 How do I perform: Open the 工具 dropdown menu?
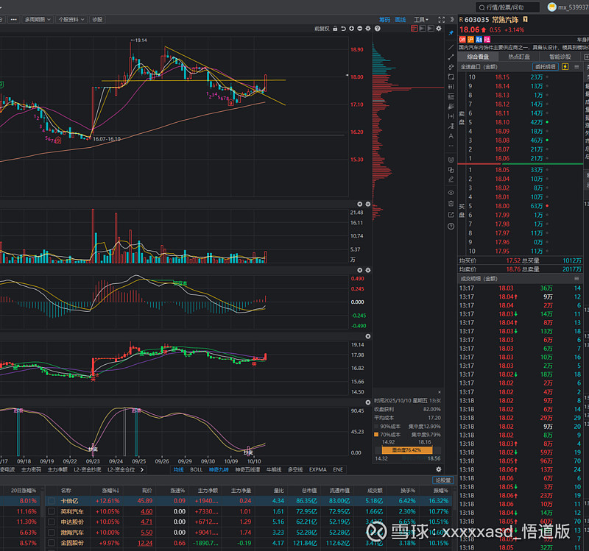421,20
